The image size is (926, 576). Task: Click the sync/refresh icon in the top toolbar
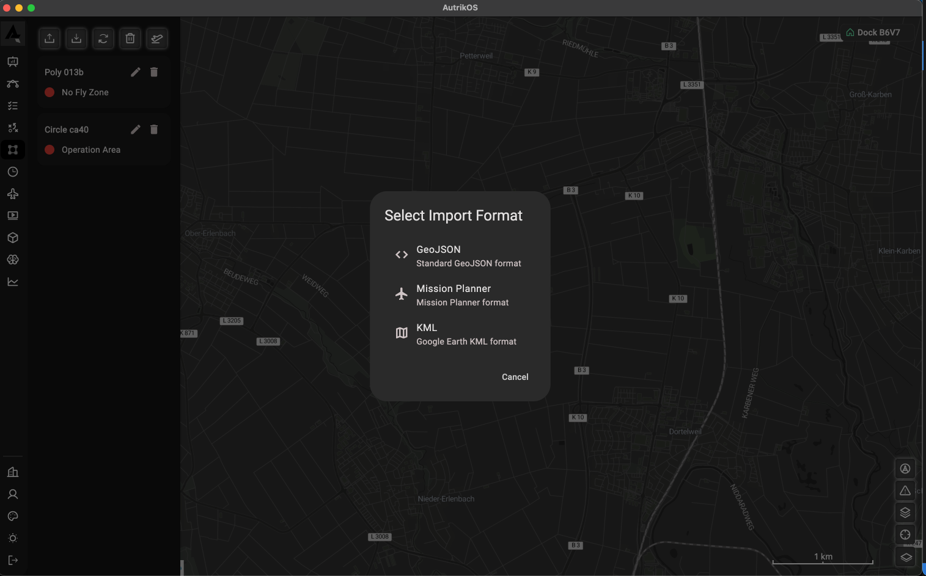coord(103,38)
